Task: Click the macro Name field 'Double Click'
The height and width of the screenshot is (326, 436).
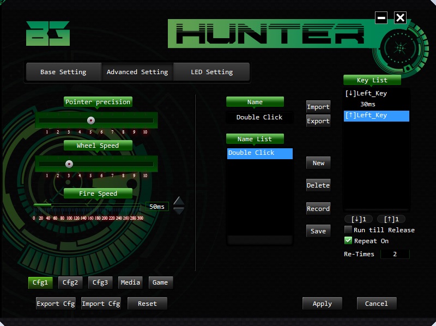Action: point(259,117)
